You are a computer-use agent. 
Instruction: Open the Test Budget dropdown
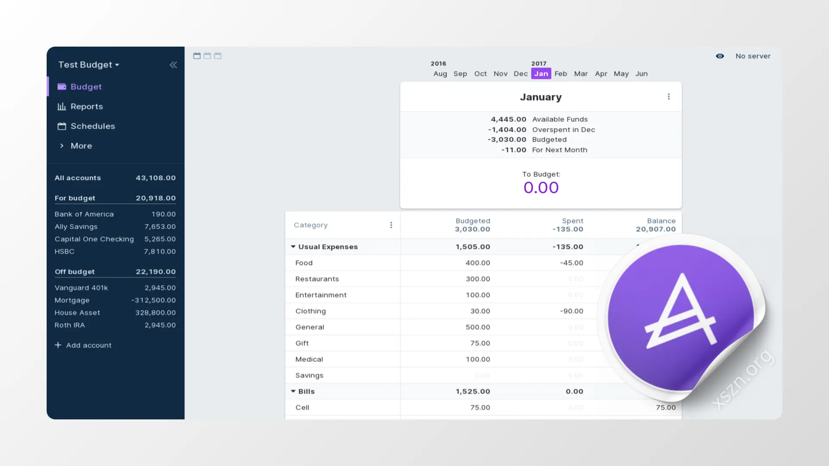89,65
